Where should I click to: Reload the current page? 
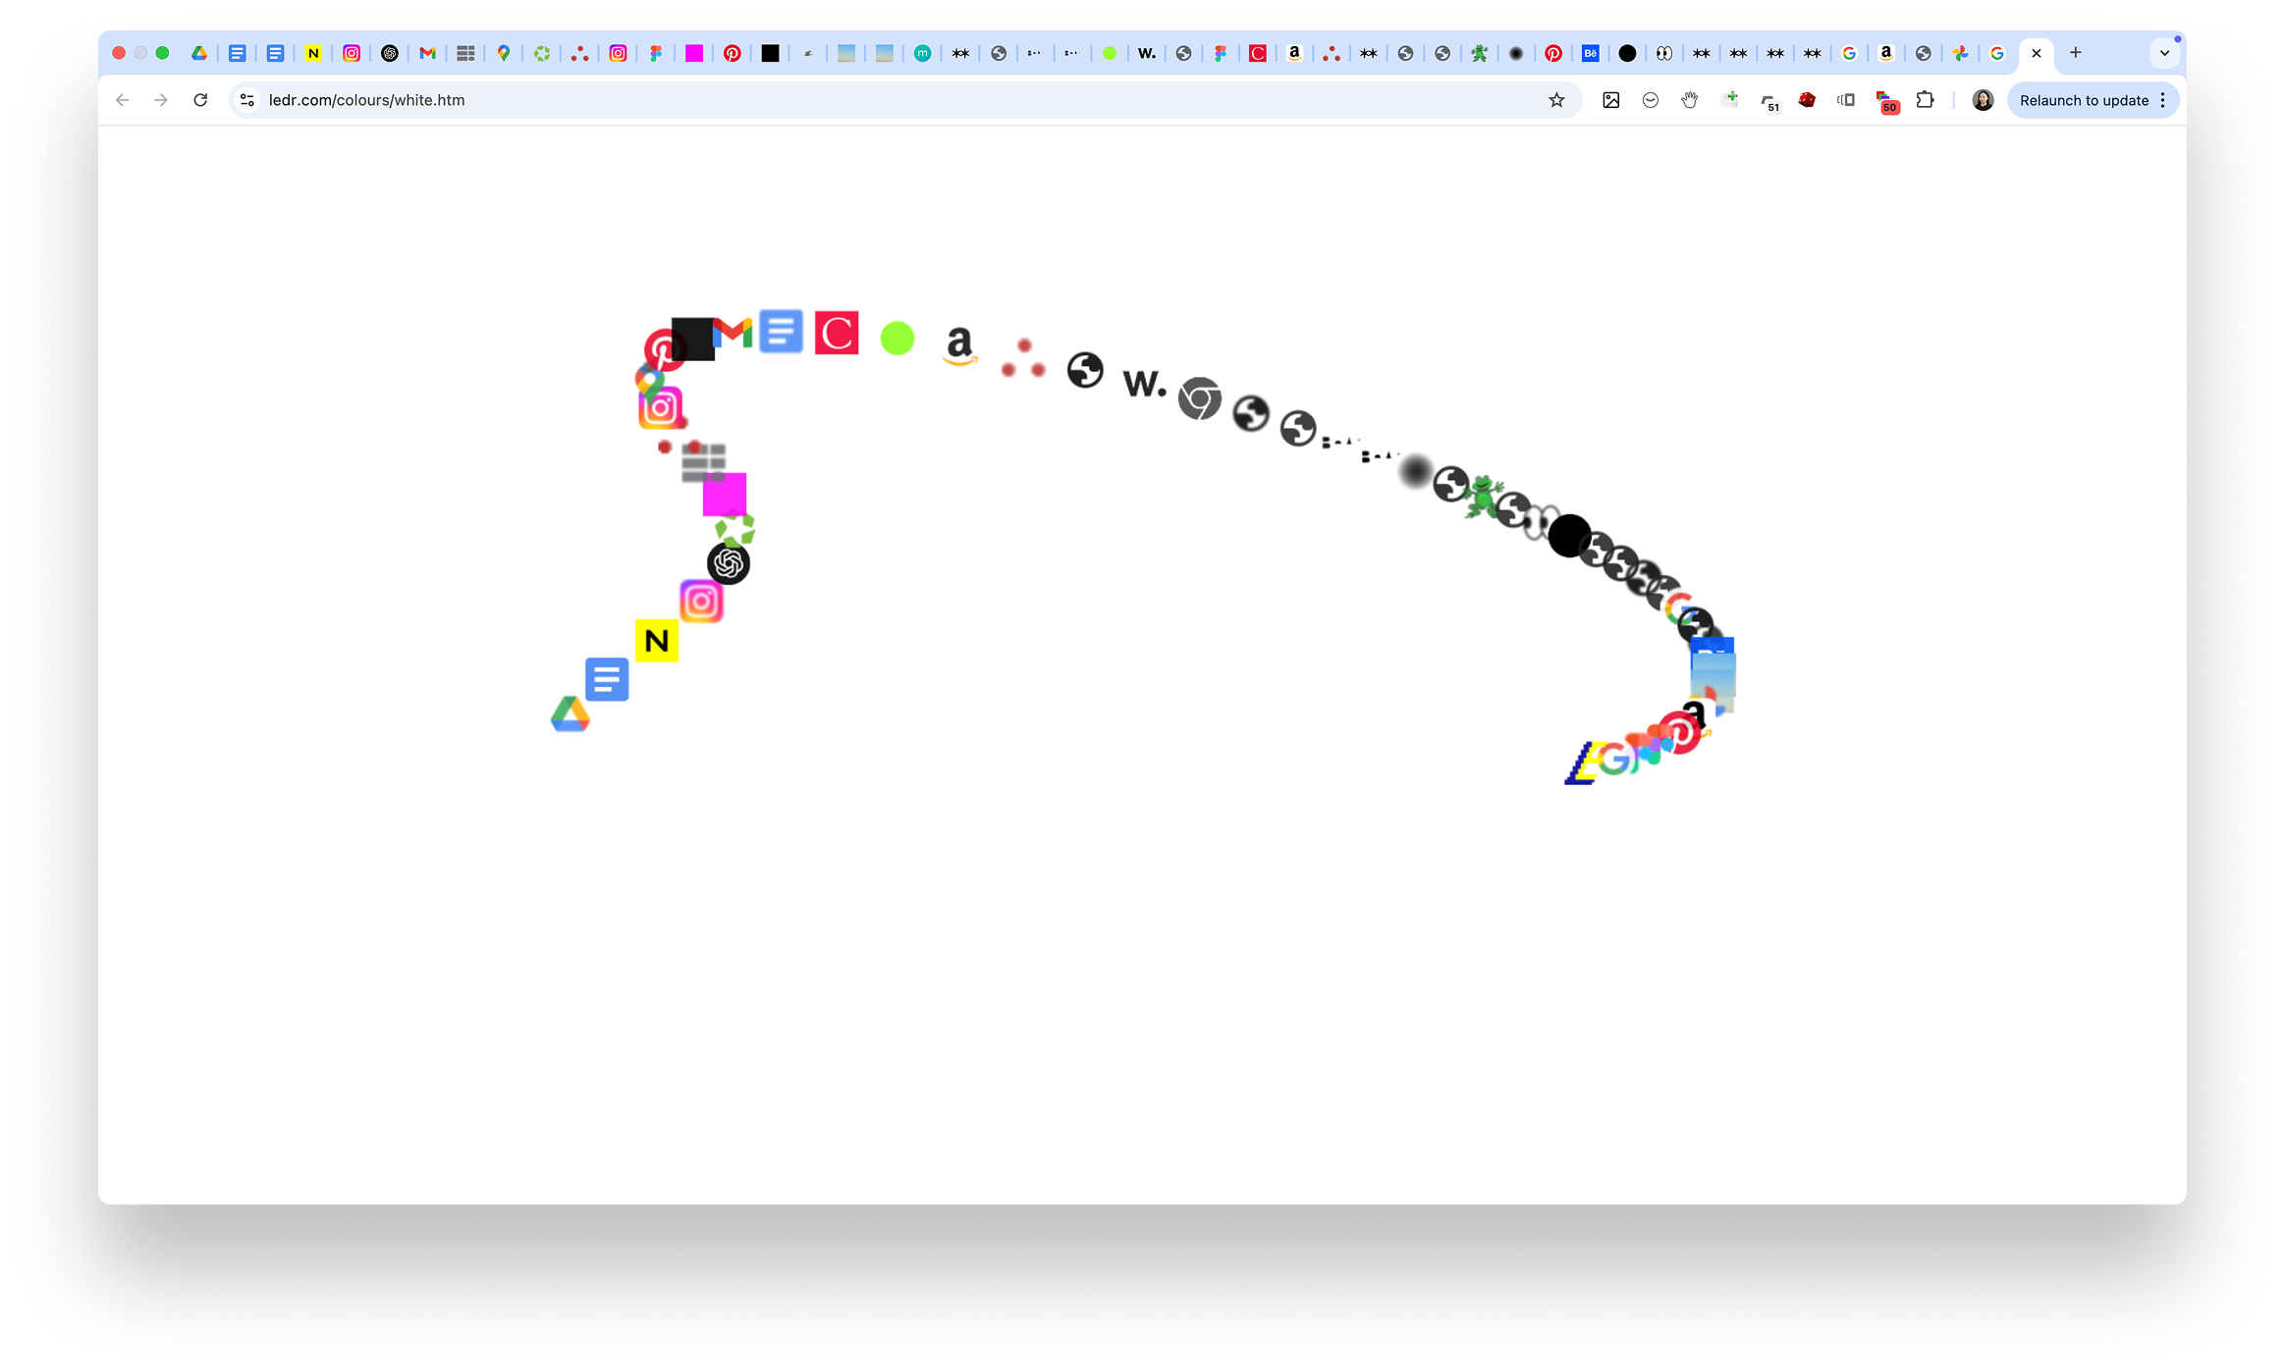[x=200, y=100]
